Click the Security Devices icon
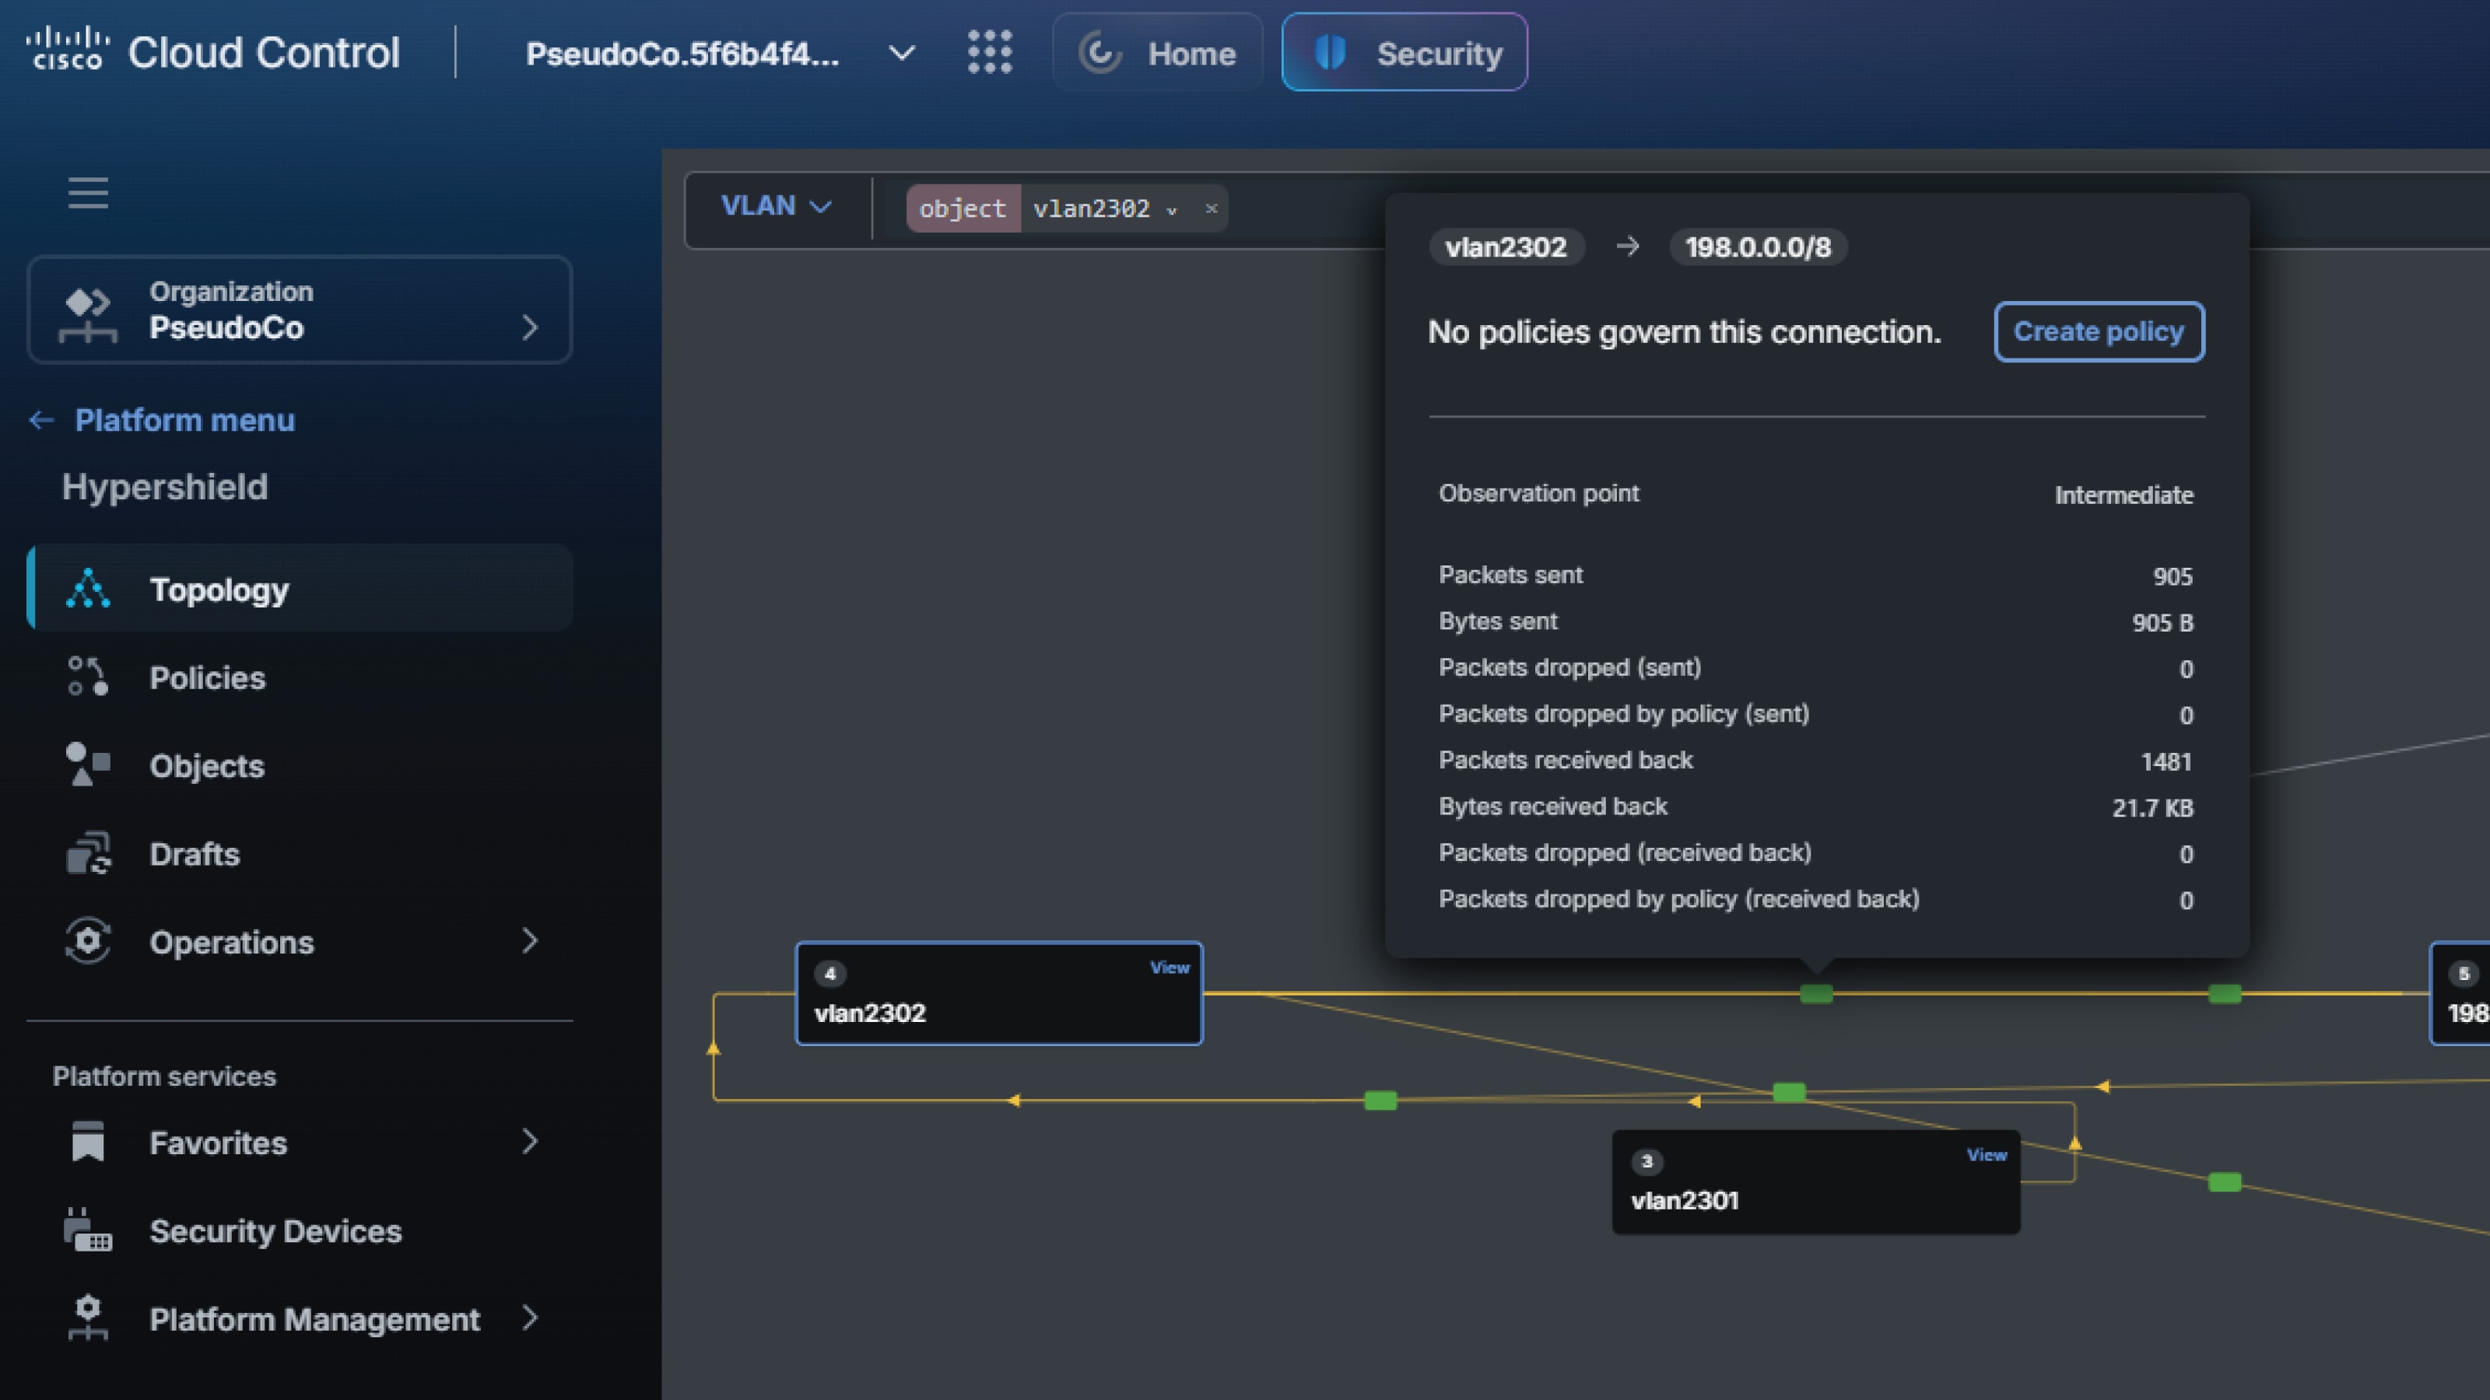The image size is (2490, 1400). point(88,1230)
